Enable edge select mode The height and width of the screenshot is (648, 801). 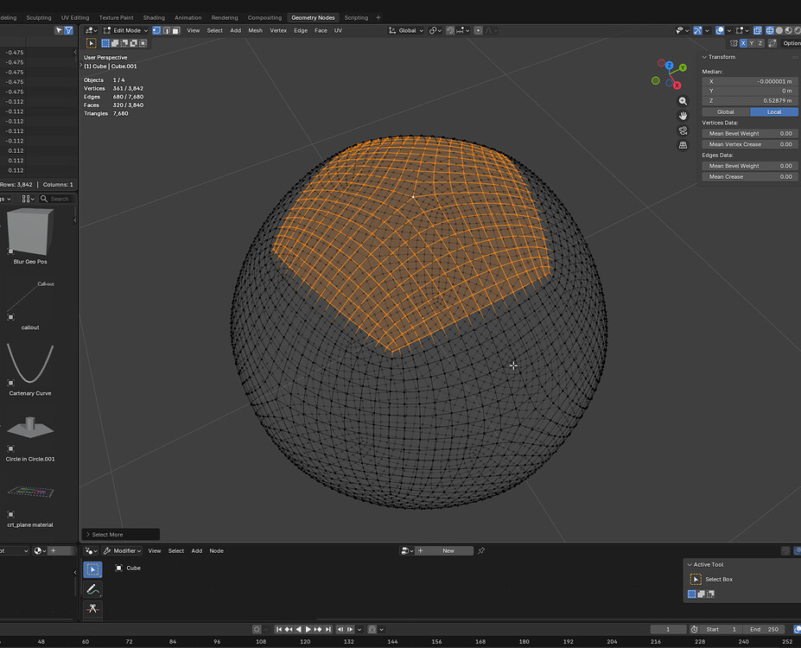click(167, 30)
